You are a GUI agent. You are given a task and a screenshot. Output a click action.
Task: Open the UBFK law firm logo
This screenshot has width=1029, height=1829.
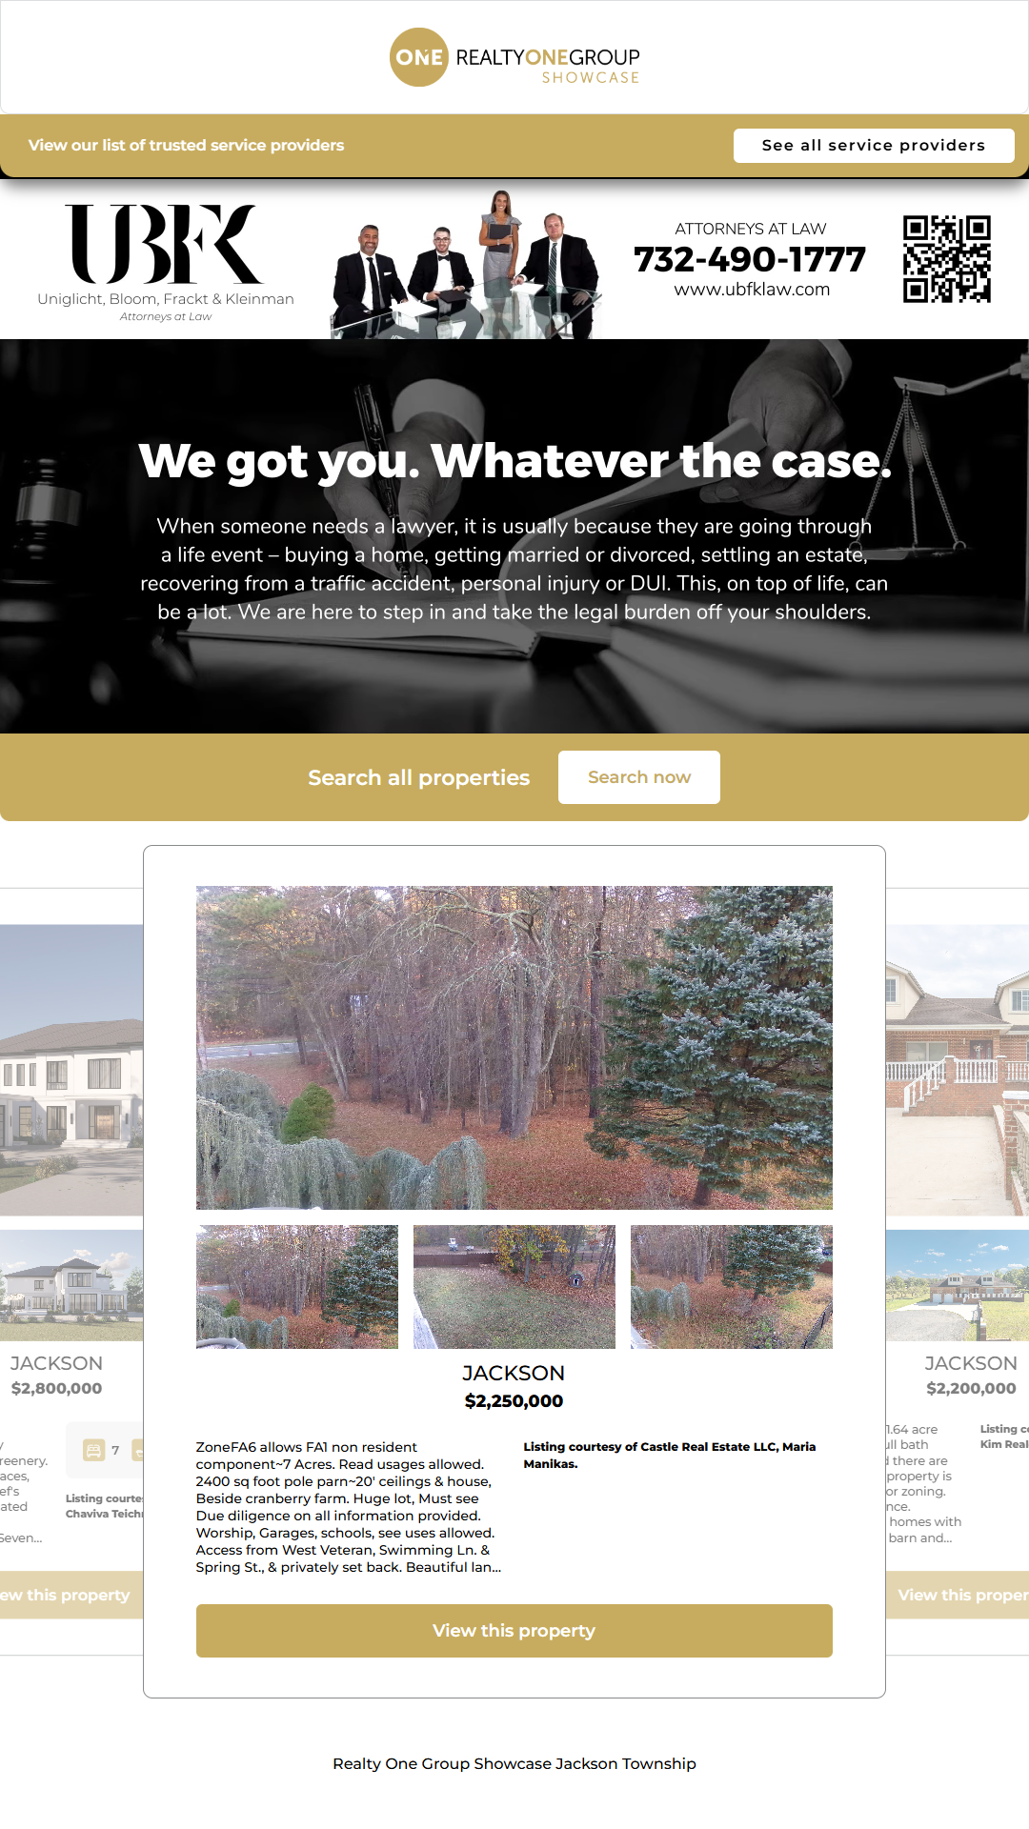click(x=166, y=262)
